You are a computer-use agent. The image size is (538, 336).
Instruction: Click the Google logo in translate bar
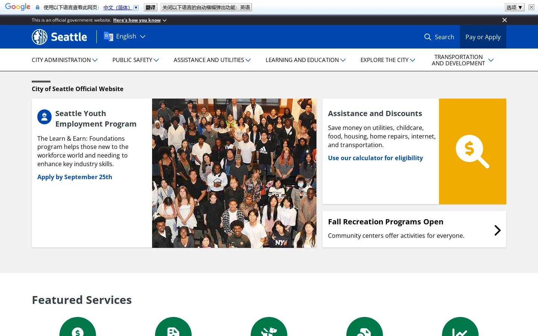tap(18, 7)
